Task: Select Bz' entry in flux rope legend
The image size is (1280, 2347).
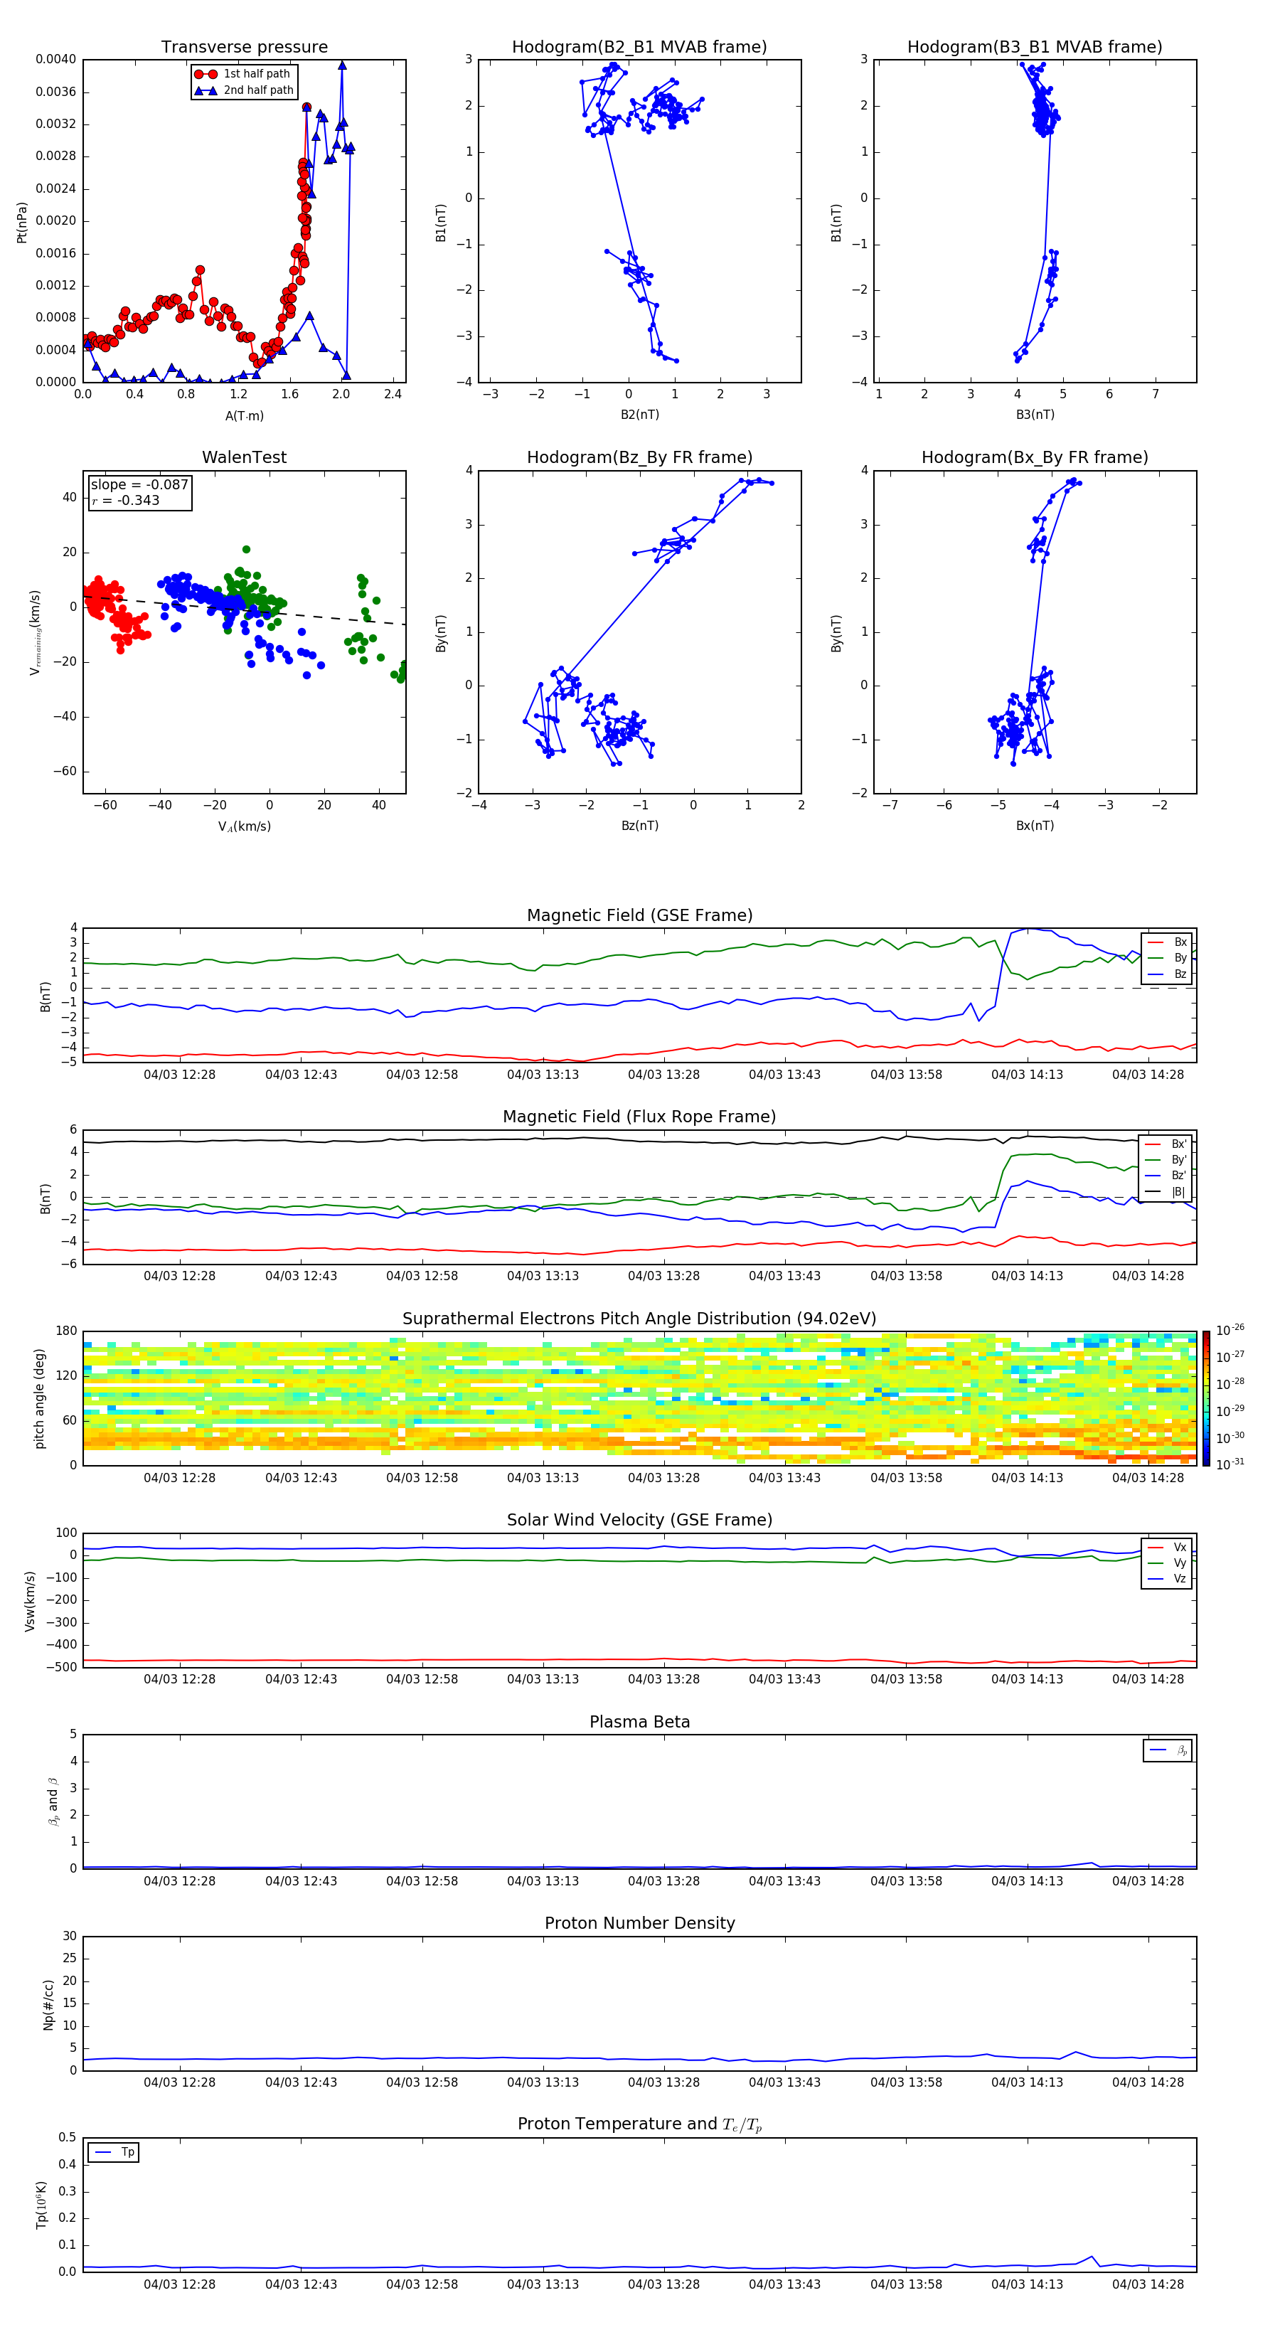Action: click(x=1166, y=1176)
